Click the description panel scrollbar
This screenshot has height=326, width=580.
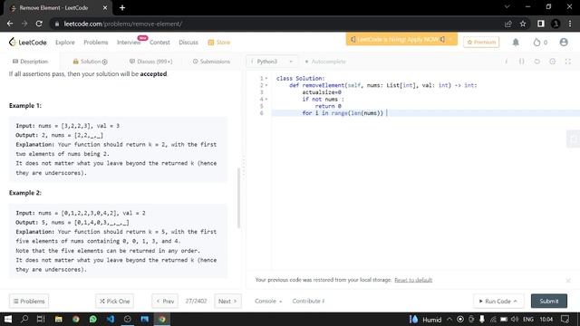(x=238, y=198)
